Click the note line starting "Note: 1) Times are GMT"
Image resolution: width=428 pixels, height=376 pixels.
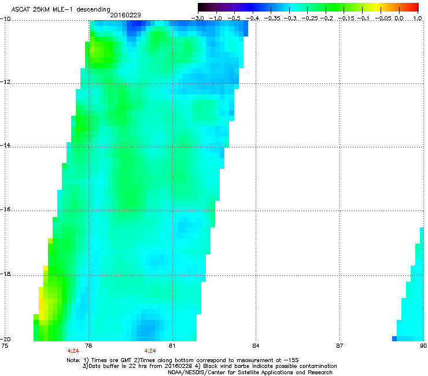click(x=183, y=360)
